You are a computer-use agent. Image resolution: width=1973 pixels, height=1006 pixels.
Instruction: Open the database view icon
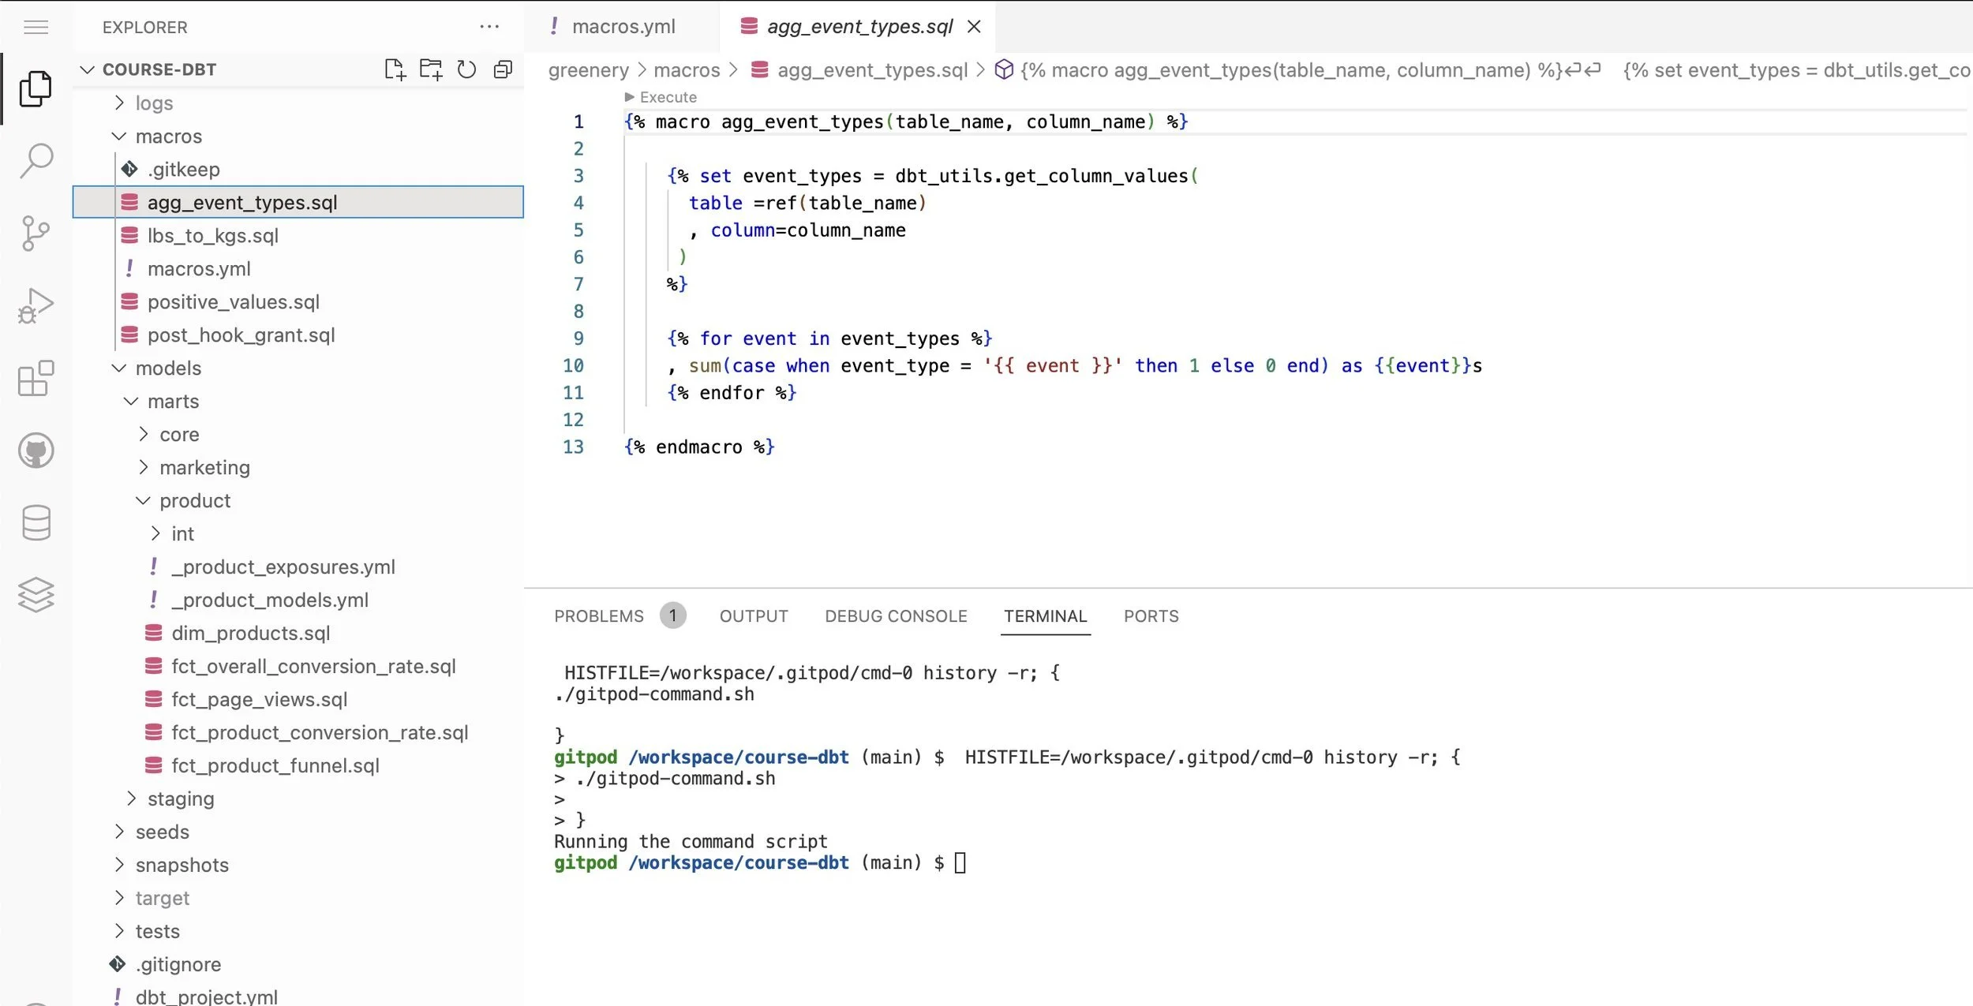[x=36, y=522]
